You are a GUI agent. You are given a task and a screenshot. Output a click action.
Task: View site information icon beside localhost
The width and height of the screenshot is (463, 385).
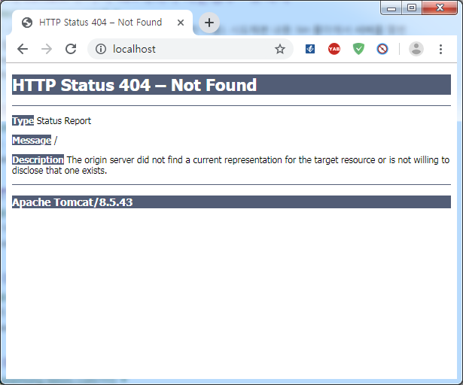coord(101,49)
